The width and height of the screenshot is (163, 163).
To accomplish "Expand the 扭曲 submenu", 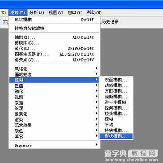I will pyautogui.click(x=54, y=86).
